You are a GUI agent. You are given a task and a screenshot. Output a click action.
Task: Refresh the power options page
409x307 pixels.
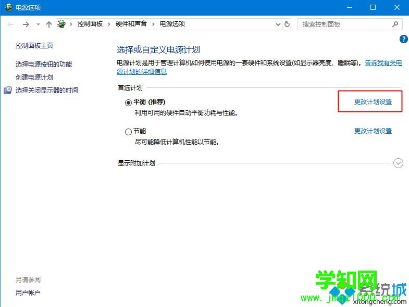point(287,24)
